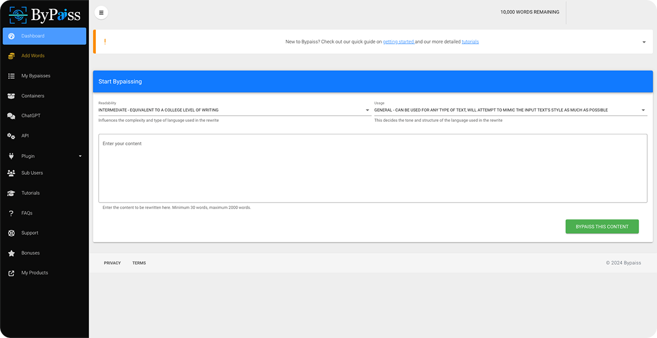This screenshot has width=657, height=338.
Task: Expand the Plugin submenu arrow
Action: 80,156
